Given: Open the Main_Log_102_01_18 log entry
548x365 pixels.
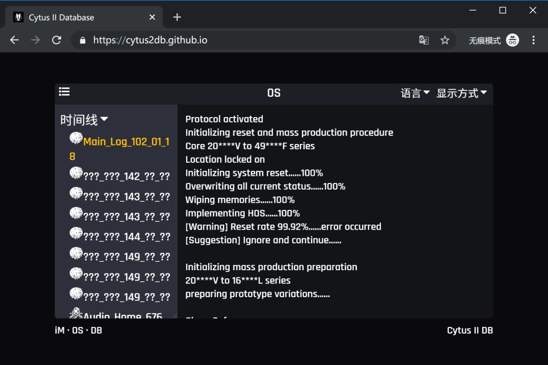Looking at the screenshot, I should point(126,142).
